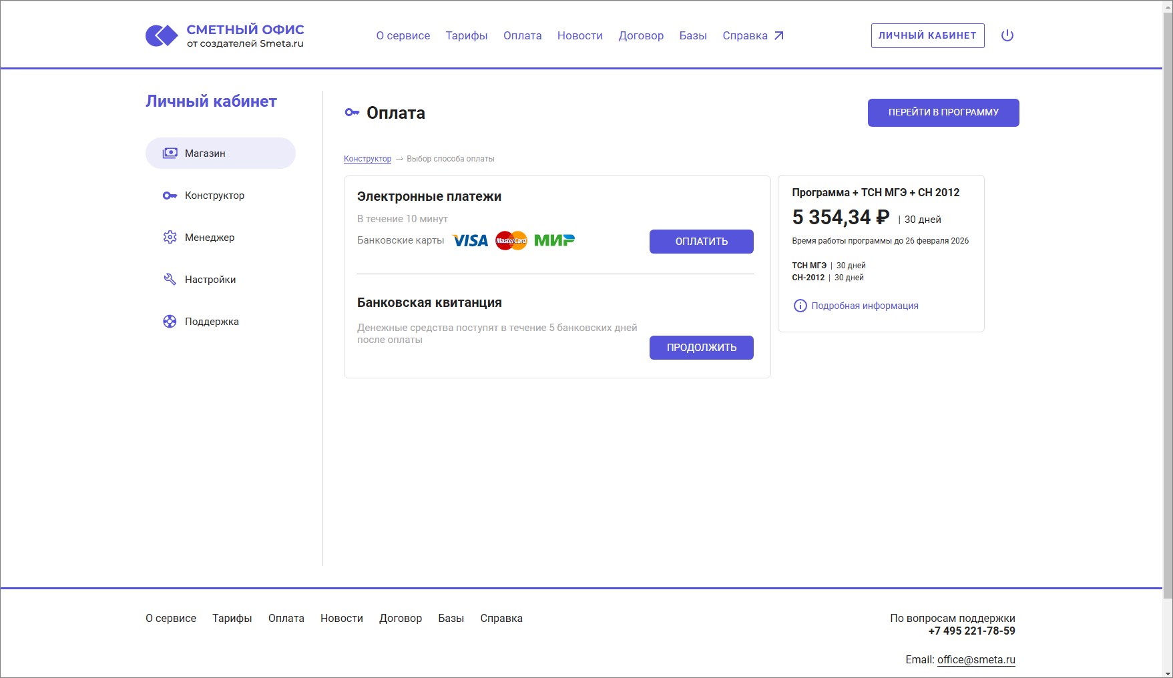Open Поддержка using the globe icon
This screenshot has width=1173, height=678.
(170, 321)
